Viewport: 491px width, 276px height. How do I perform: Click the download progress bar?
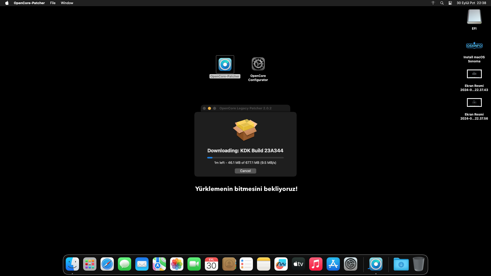coord(245,158)
